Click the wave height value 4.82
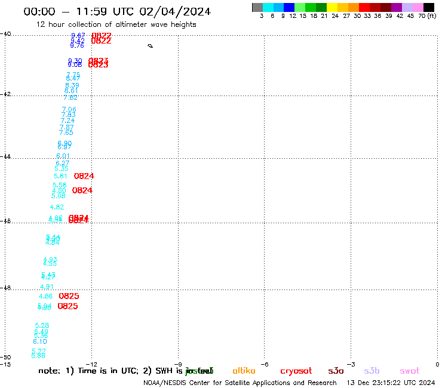Image resolution: width=442 pixels, height=388 pixels. (57, 207)
